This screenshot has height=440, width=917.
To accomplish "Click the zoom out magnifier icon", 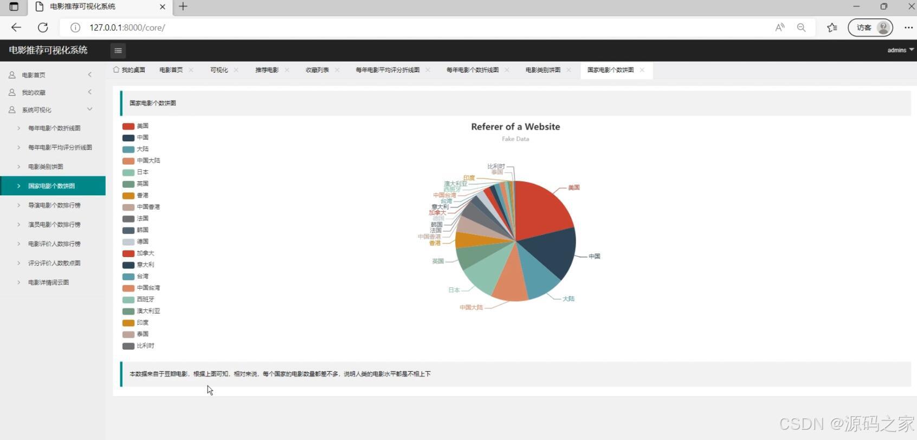I will tap(801, 28).
